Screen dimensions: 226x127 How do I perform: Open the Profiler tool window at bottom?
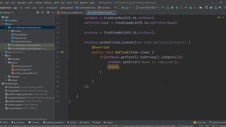click(84, 122)
